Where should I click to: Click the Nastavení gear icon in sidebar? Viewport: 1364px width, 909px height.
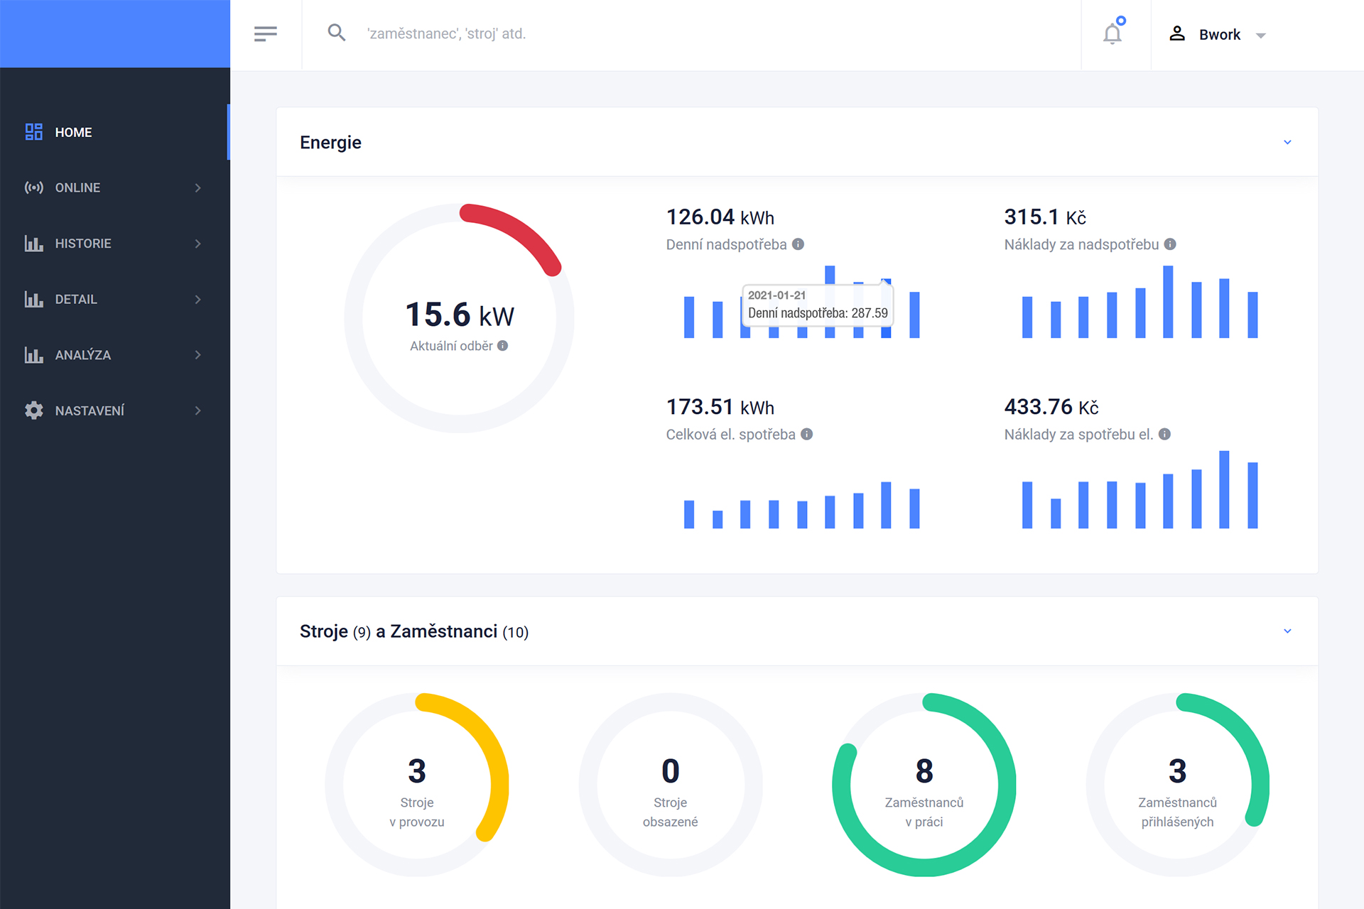(x=33, y=410)
